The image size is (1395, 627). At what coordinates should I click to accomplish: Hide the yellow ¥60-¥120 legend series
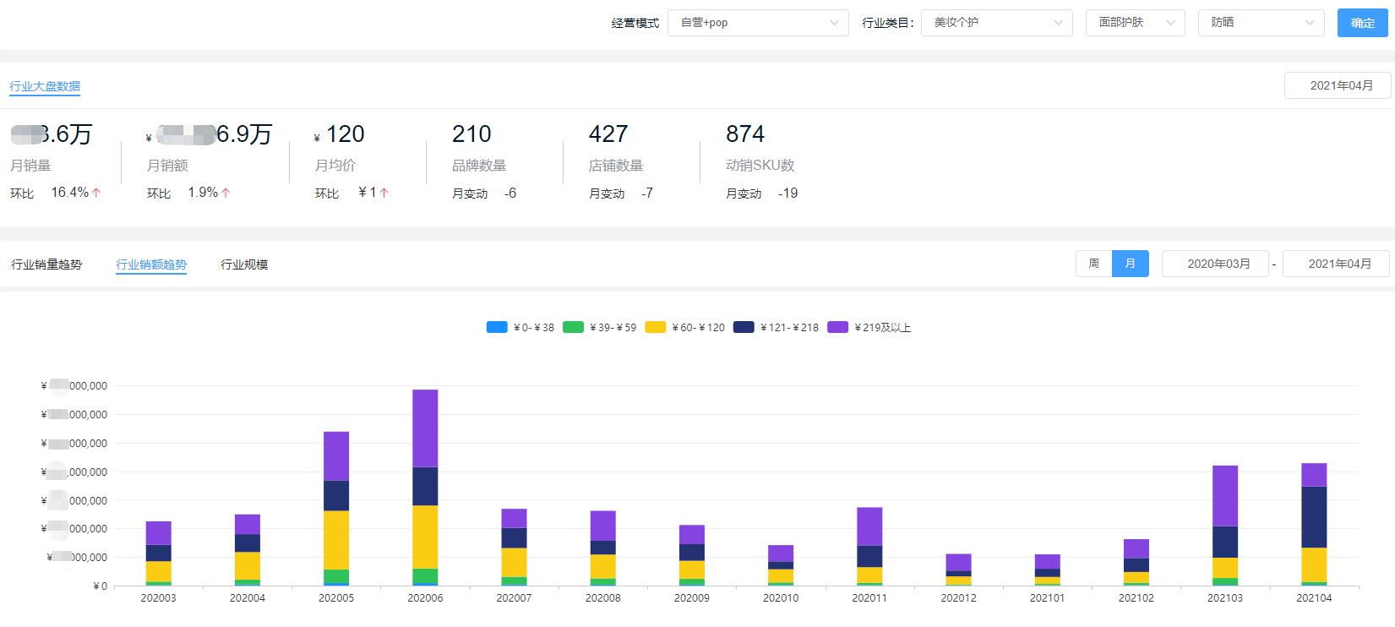coord(684,328)
